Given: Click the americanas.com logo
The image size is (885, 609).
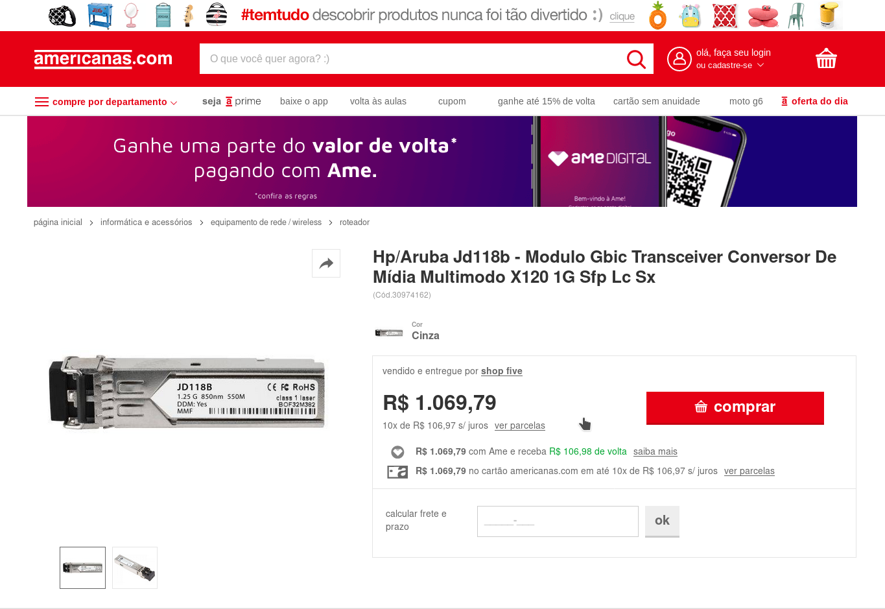Looking at the screenshot, I should [x=103, y=59].
